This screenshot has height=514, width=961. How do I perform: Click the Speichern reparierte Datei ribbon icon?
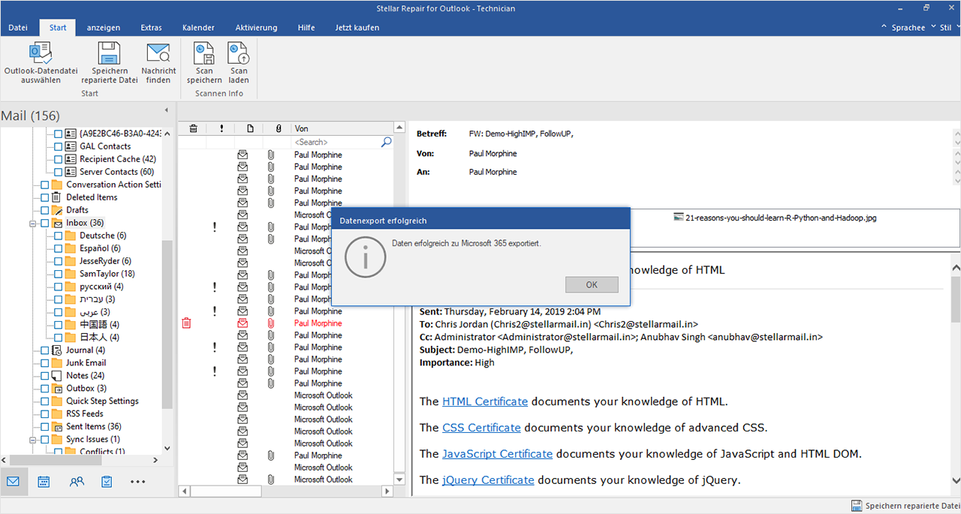click(110, 53)
